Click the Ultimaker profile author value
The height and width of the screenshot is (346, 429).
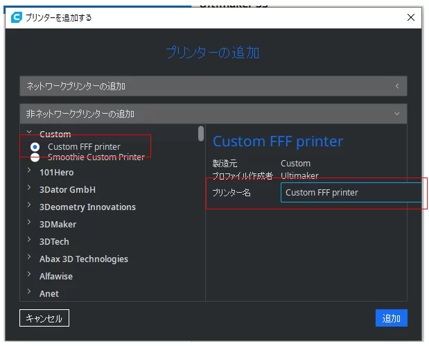click(299, 175)
